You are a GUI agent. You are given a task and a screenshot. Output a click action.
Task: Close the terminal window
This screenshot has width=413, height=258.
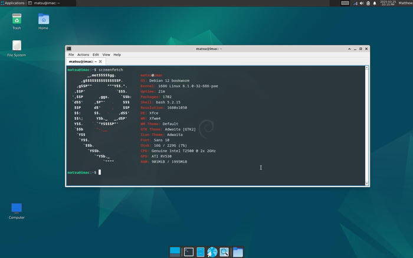pos(366,49)
